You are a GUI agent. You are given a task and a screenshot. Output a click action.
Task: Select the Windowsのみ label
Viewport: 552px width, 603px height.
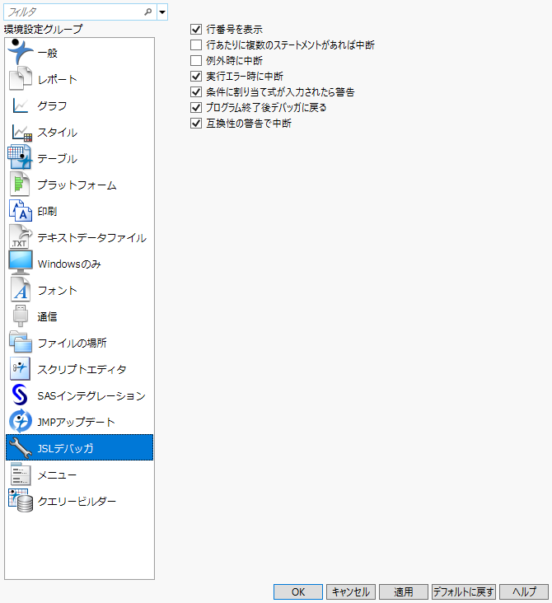(69, 264)
